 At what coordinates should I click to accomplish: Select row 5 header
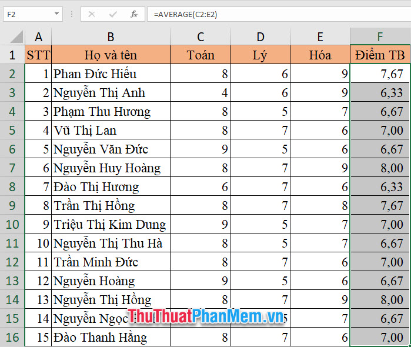pyautogui.click(x=12, y=130)
